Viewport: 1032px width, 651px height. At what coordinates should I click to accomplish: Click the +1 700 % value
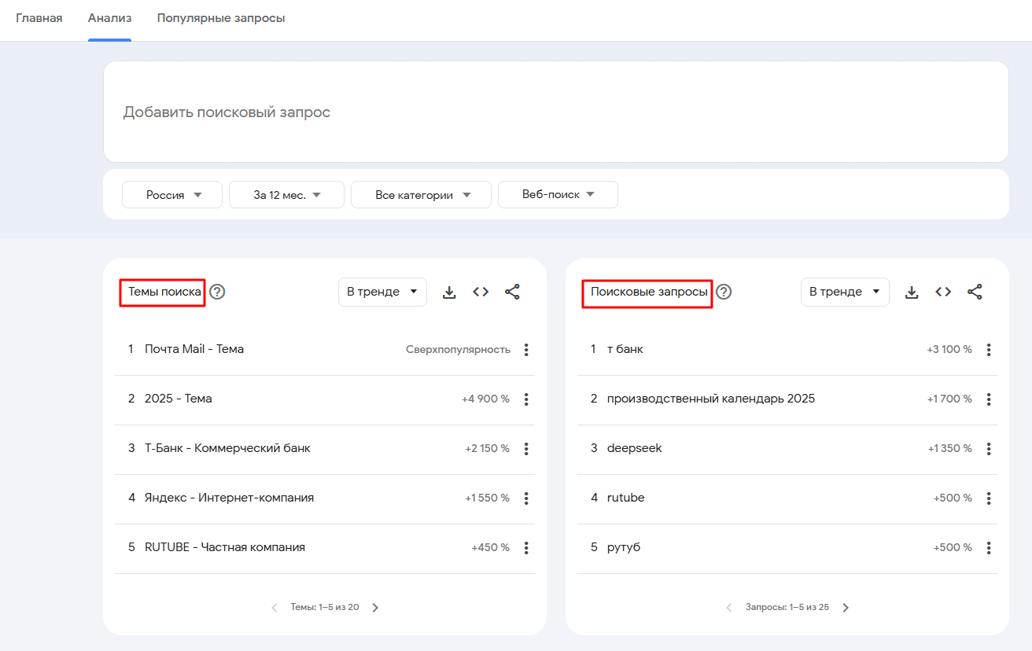point(949,399)
